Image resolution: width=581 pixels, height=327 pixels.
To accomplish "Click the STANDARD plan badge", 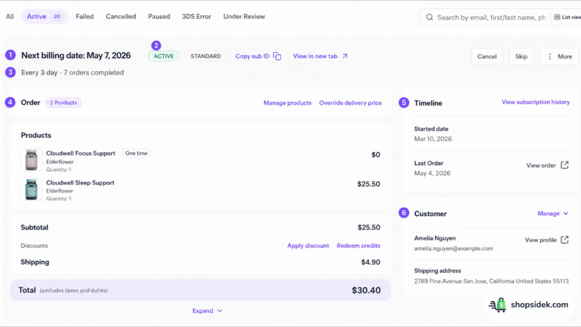I will [205, 56].
